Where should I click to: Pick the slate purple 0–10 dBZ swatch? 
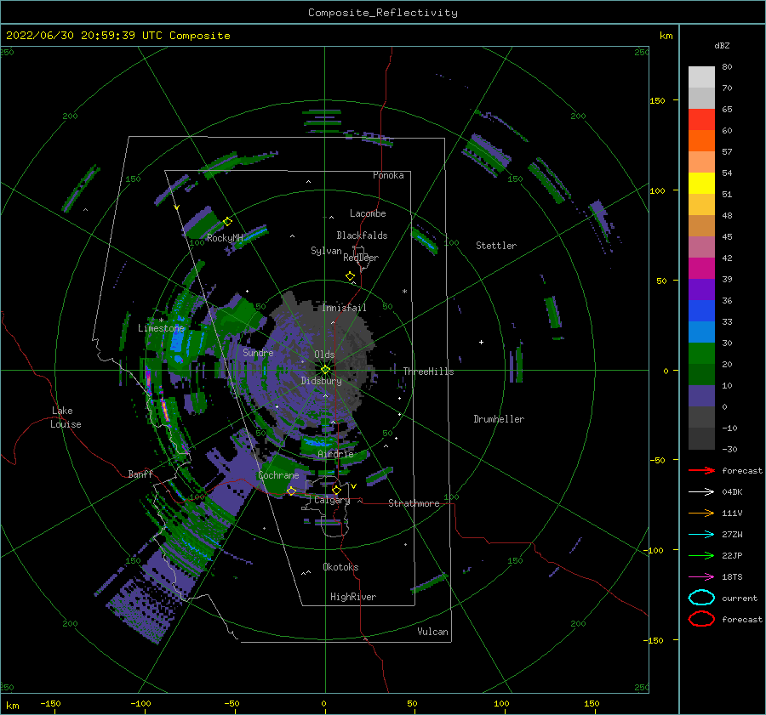(701, 396)
